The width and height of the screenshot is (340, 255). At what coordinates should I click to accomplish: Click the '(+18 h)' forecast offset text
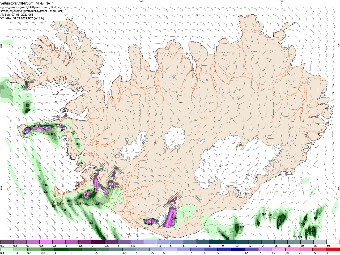(x=39, y=18)
